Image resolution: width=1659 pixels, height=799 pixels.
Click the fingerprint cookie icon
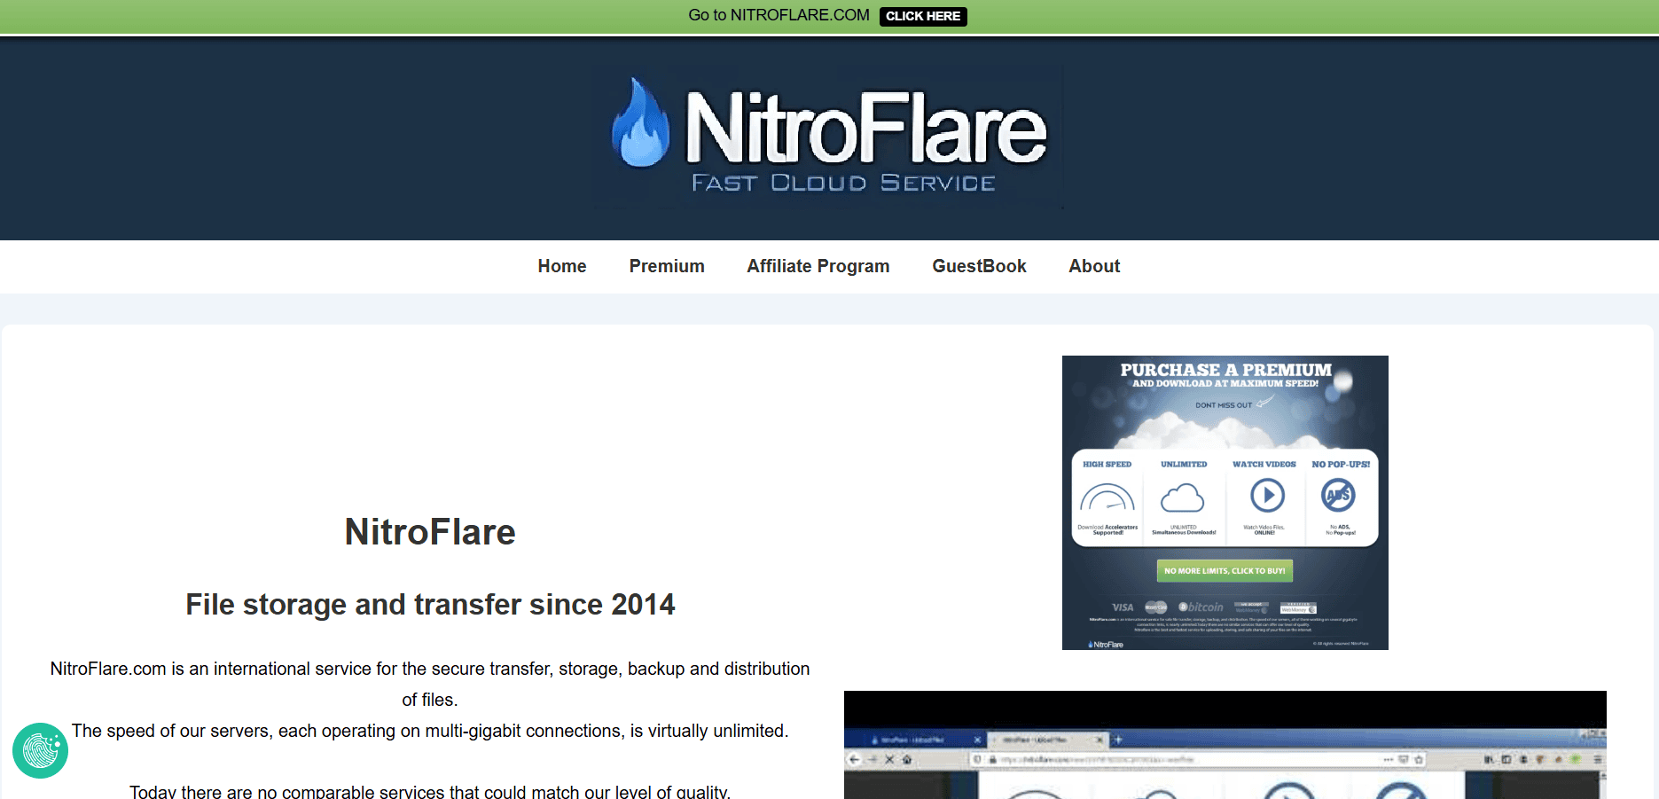40,751
